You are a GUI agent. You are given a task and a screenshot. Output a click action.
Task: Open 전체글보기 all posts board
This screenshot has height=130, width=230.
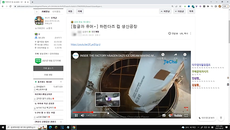pyautogui.click(x=41, y=87)
